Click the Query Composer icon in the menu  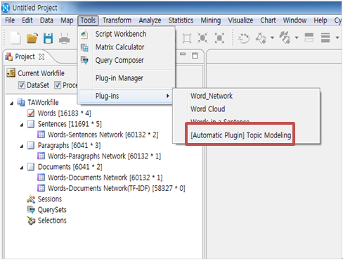coord(84,61)
